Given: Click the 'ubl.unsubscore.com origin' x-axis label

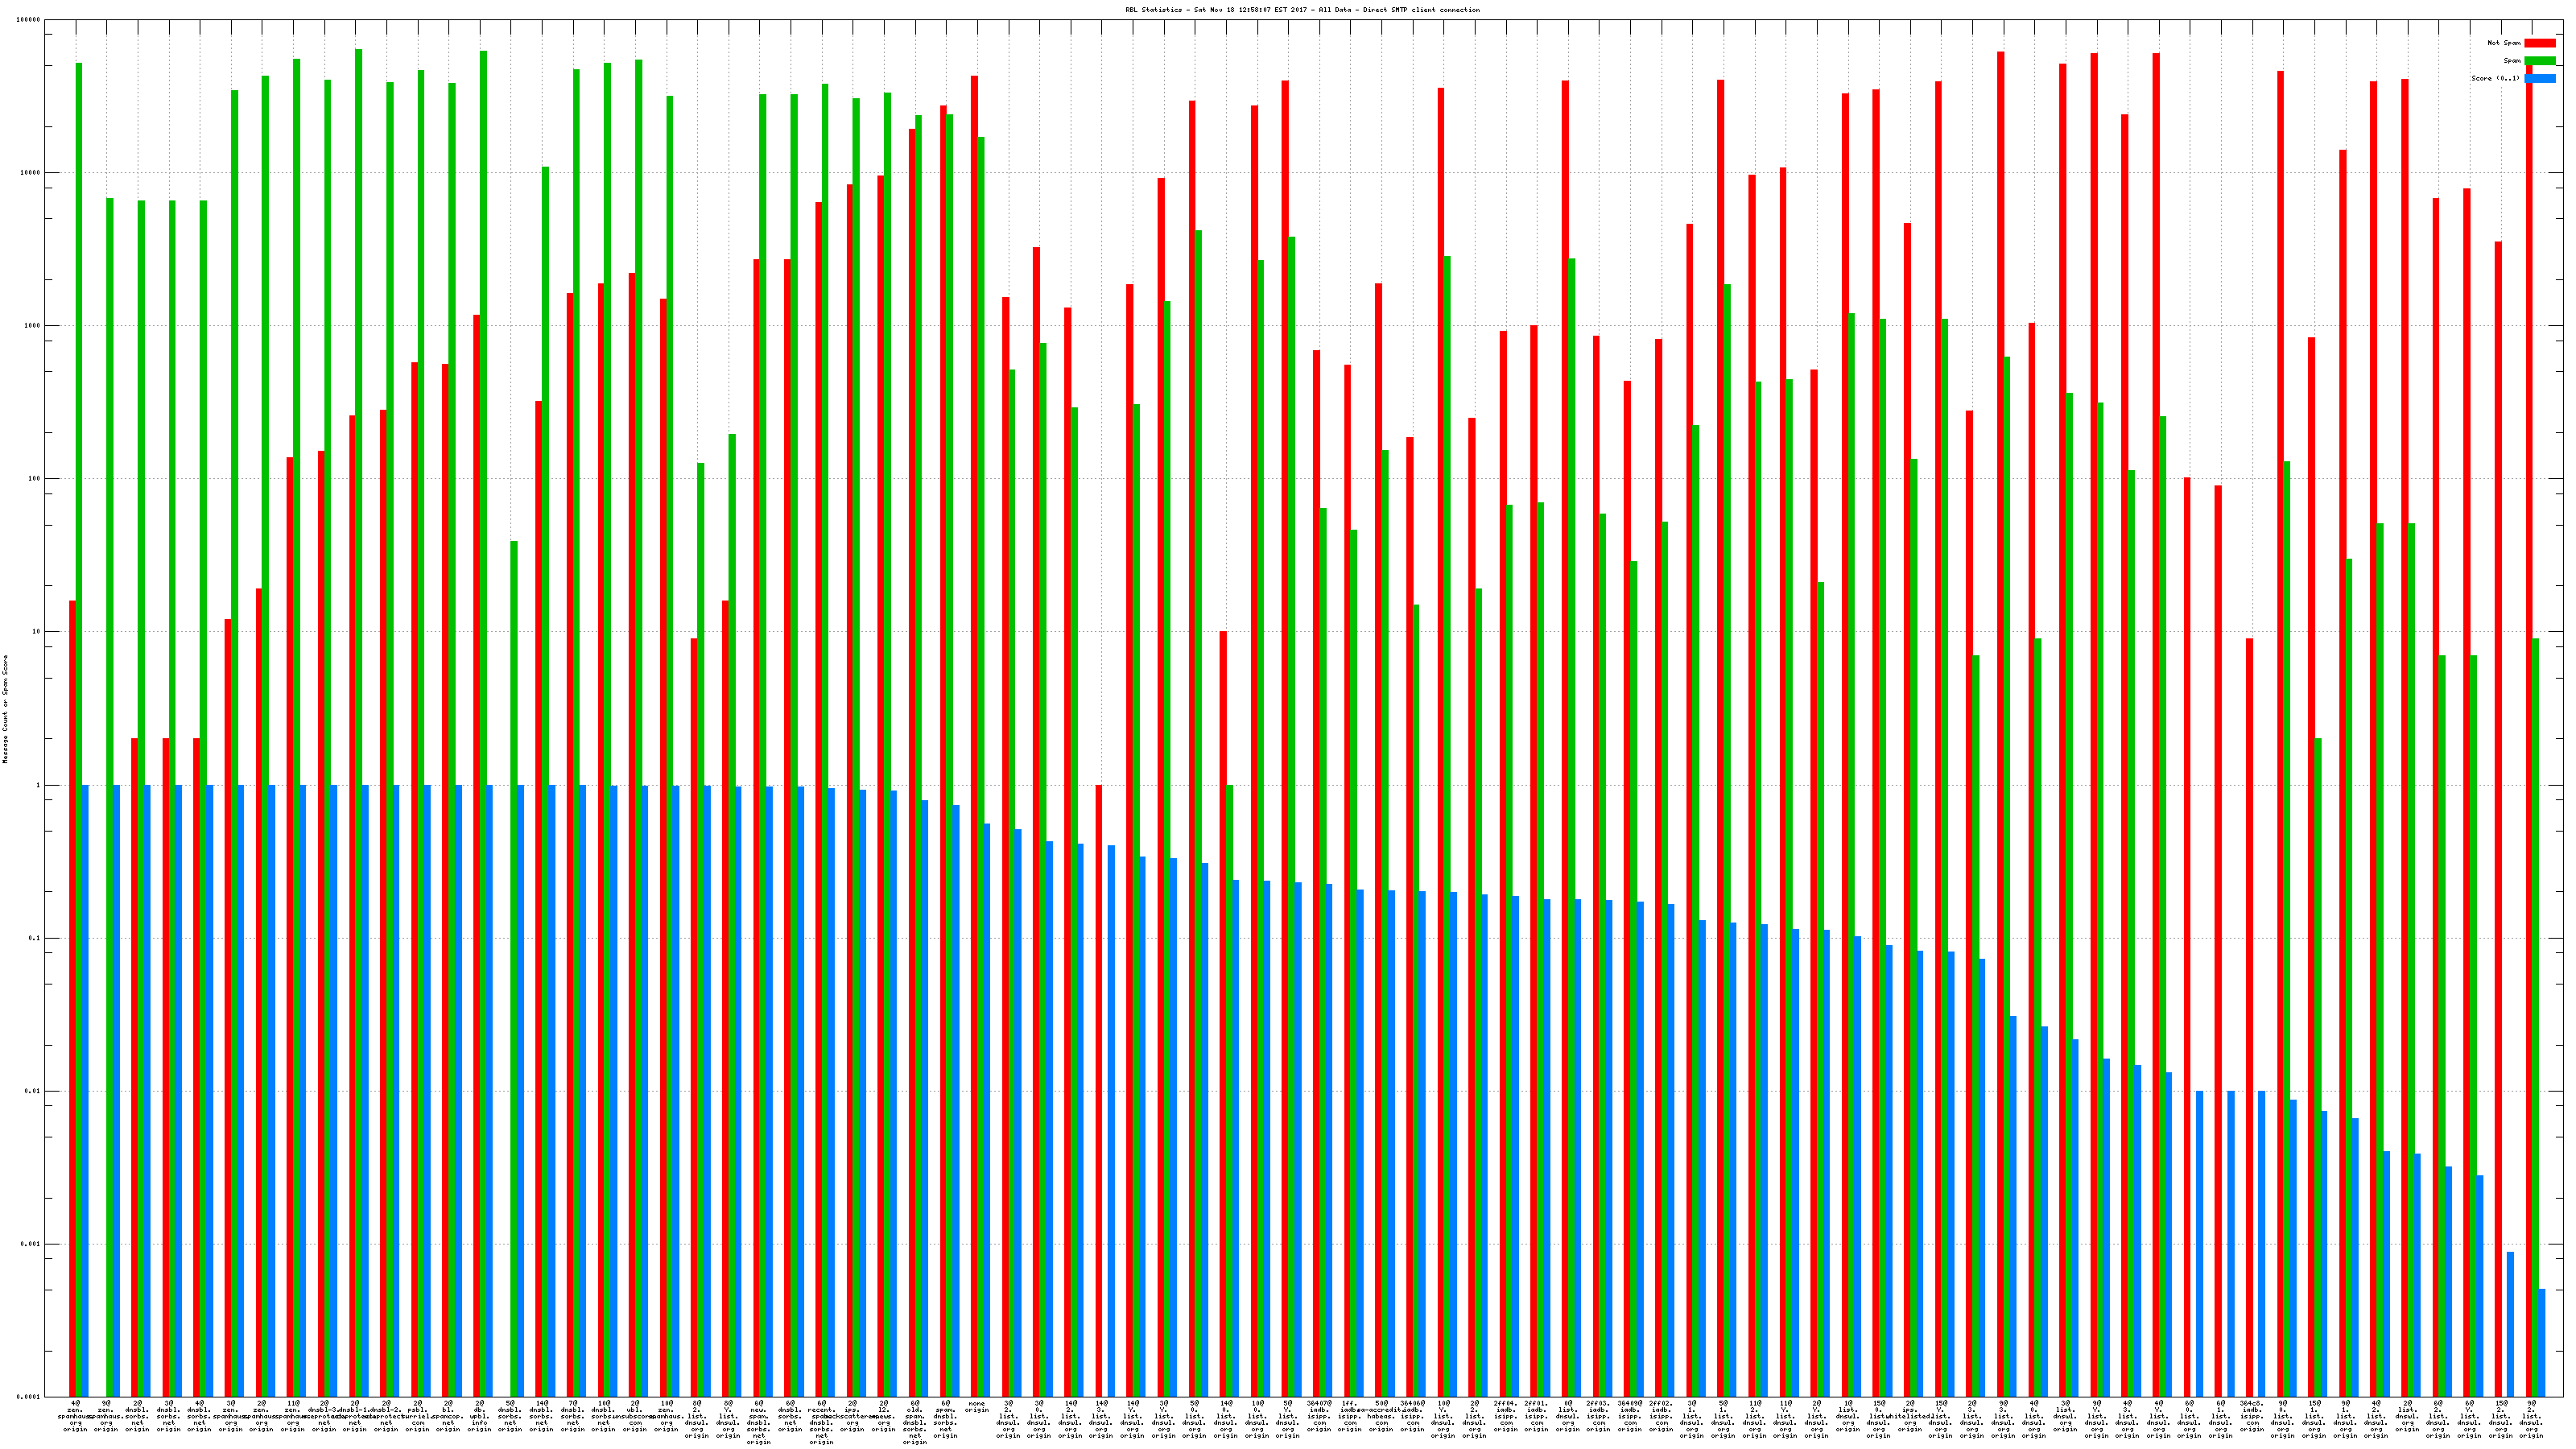Looking at the screenshot, I should coord(635,1416).
